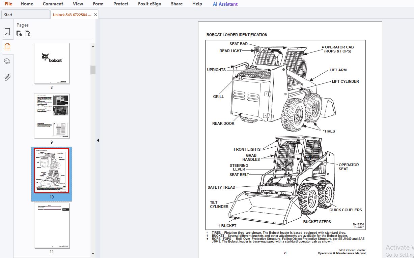Switch to the Start document tab
Viewport: 414px width, 258px height.
[x=25, y=14]
